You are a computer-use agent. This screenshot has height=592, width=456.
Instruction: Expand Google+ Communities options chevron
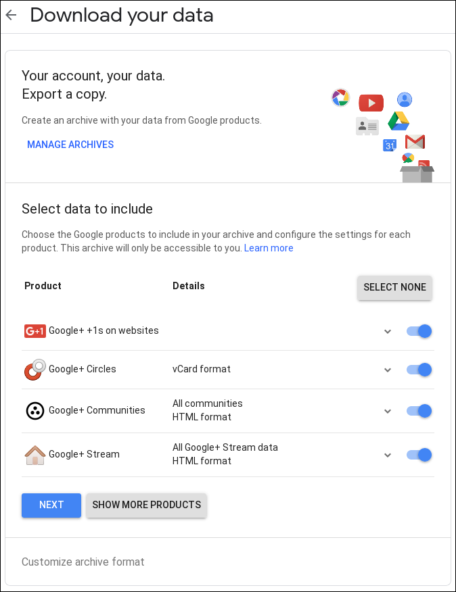pos(388,411)
